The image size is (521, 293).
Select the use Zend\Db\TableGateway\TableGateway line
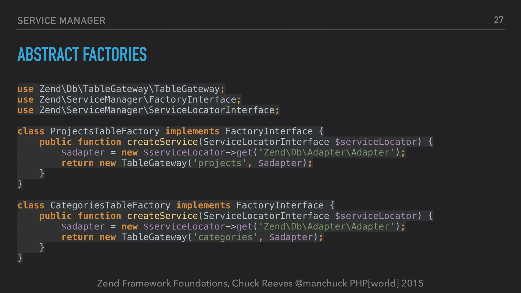click(x=121, y=89)
